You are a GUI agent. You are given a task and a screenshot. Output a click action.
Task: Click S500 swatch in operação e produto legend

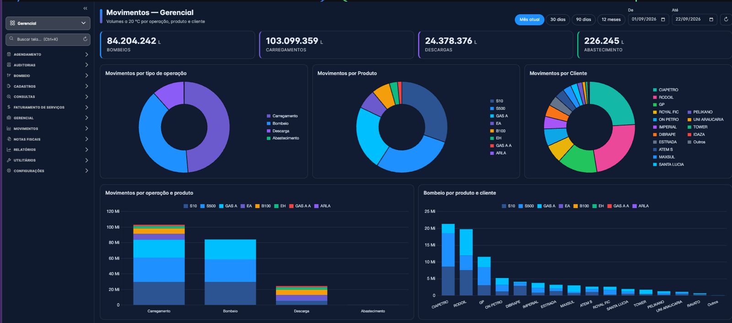tap(202, 206)
